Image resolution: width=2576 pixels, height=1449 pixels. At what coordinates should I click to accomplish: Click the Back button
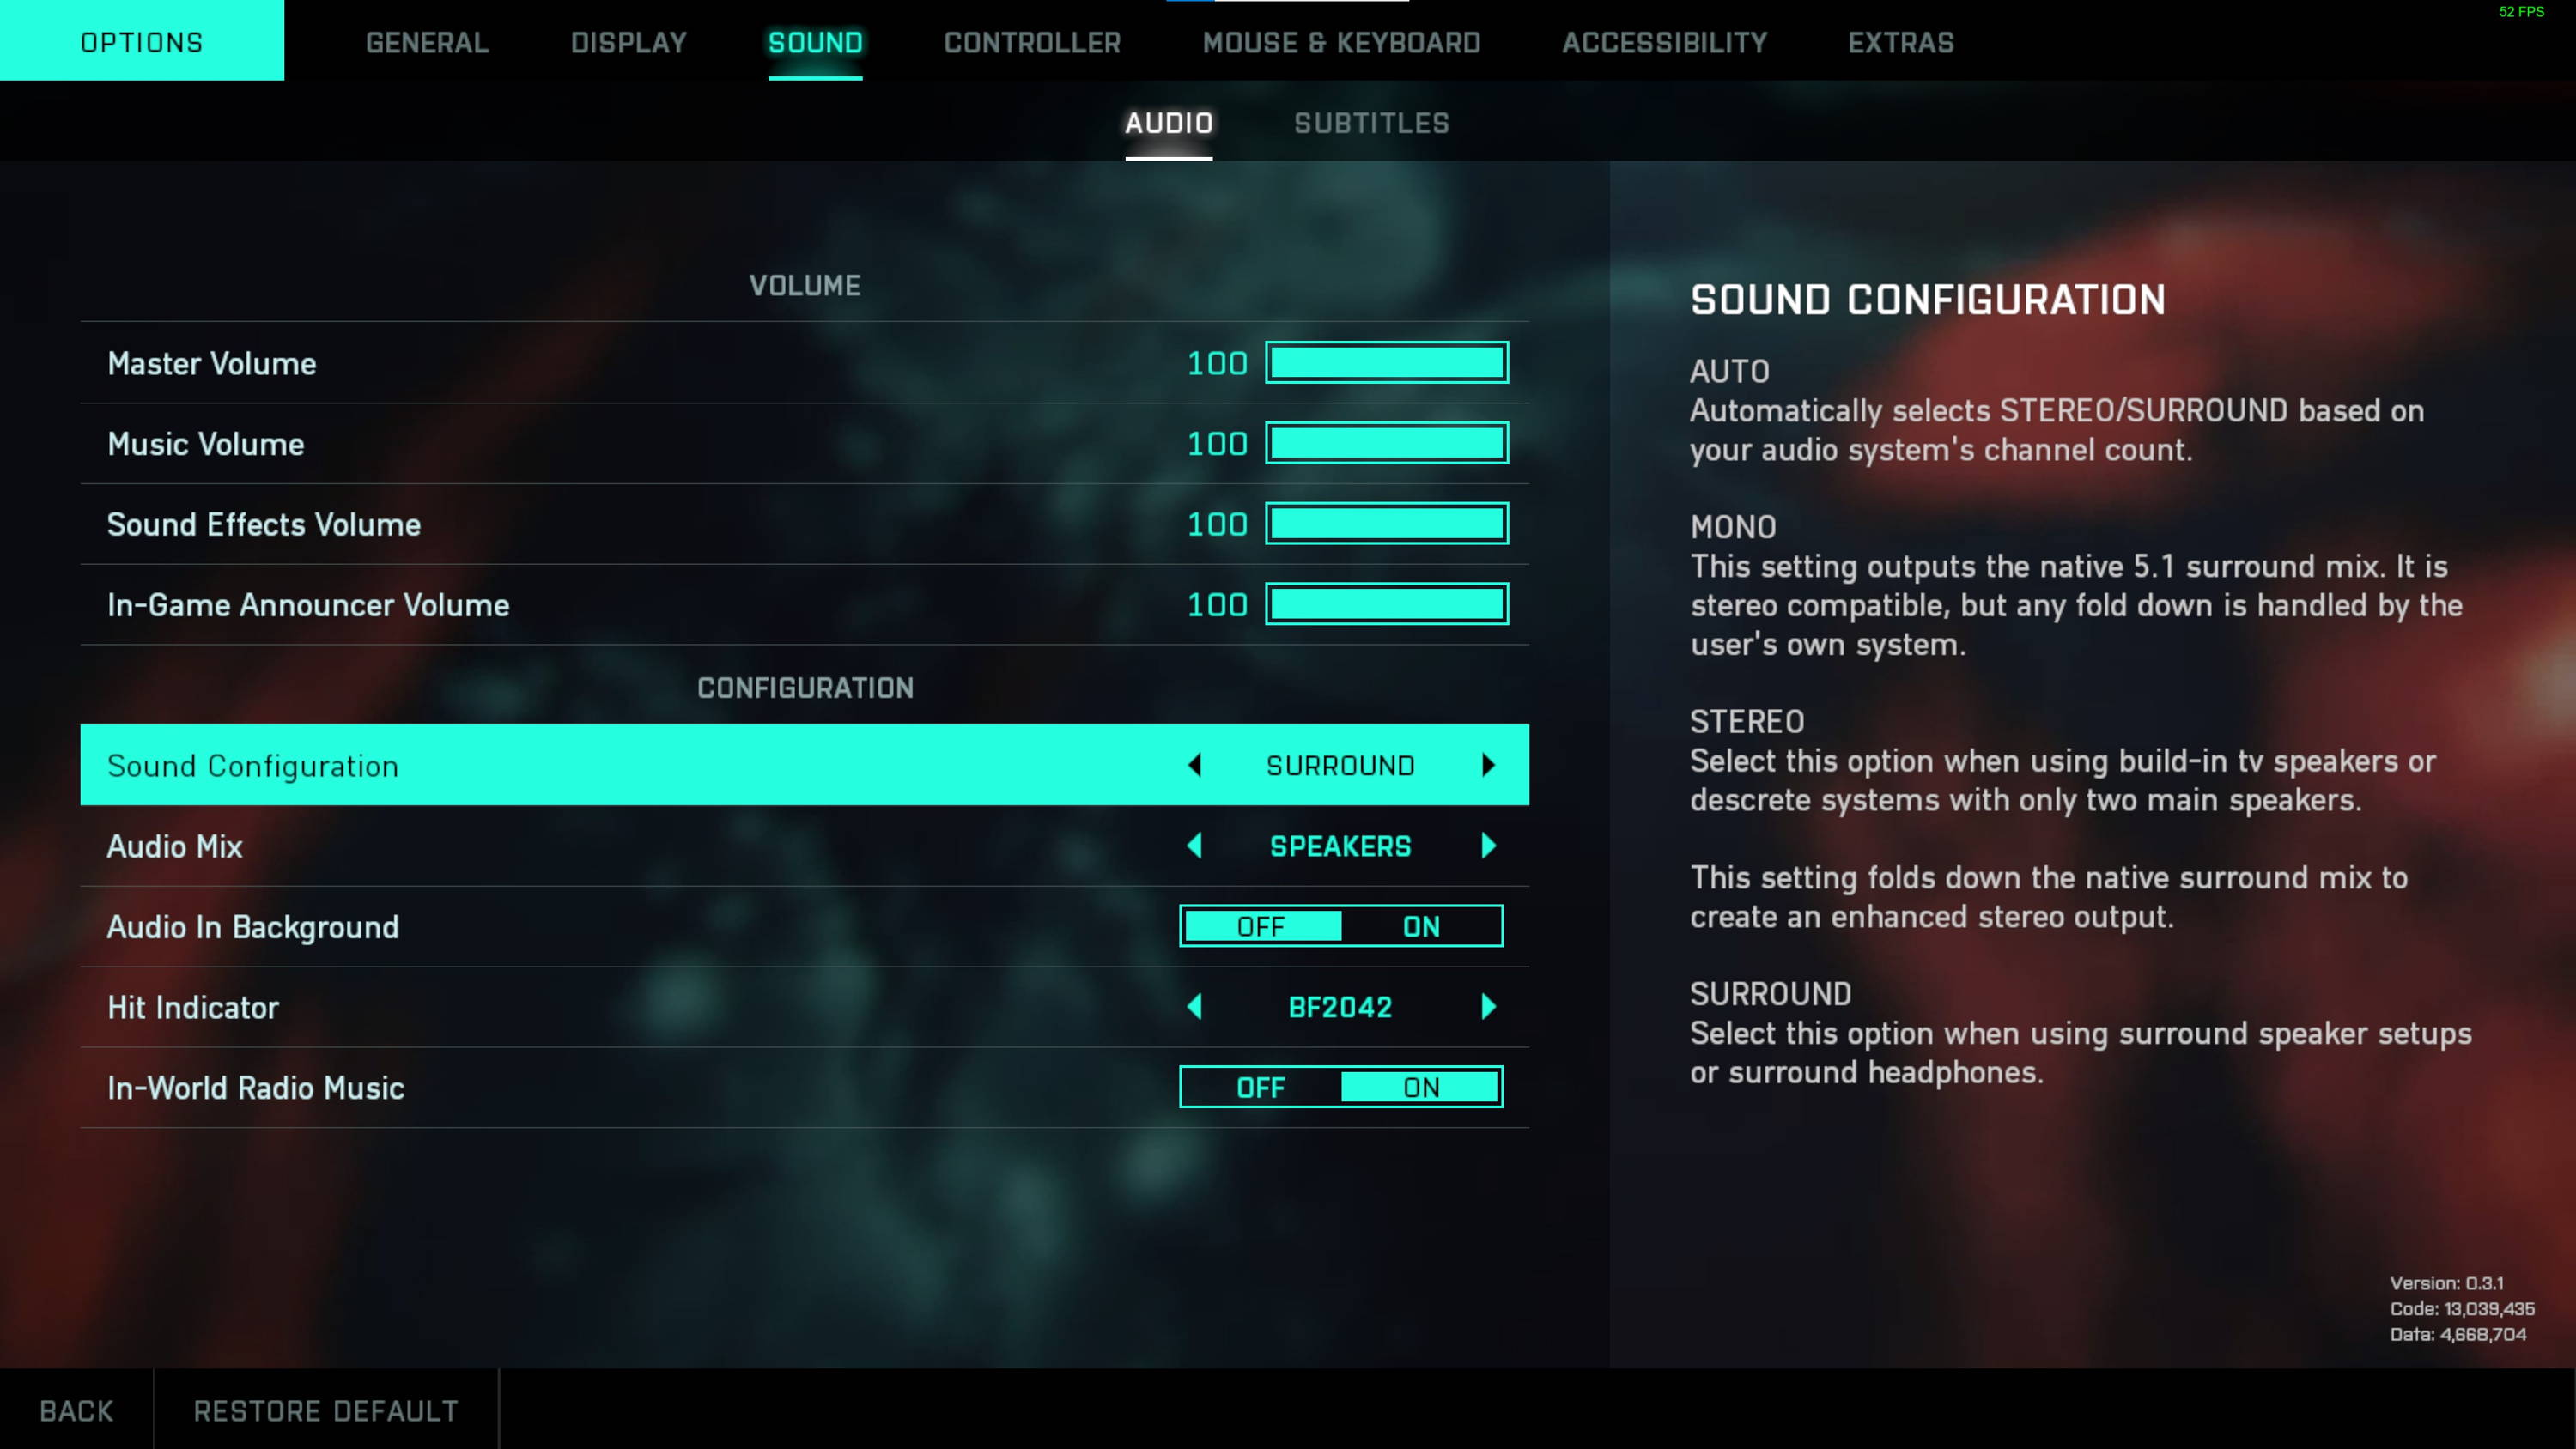pyautogui.click(x=76, y=1410)
